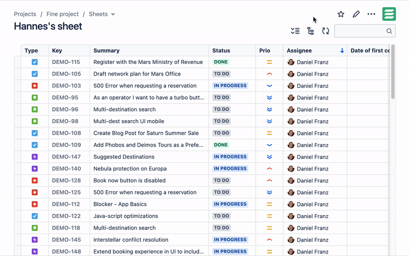Select summary 'Multi-dest search UI mobile'
Image resolution: width=409 pixels, height=256 pixels.
[129, 121]
